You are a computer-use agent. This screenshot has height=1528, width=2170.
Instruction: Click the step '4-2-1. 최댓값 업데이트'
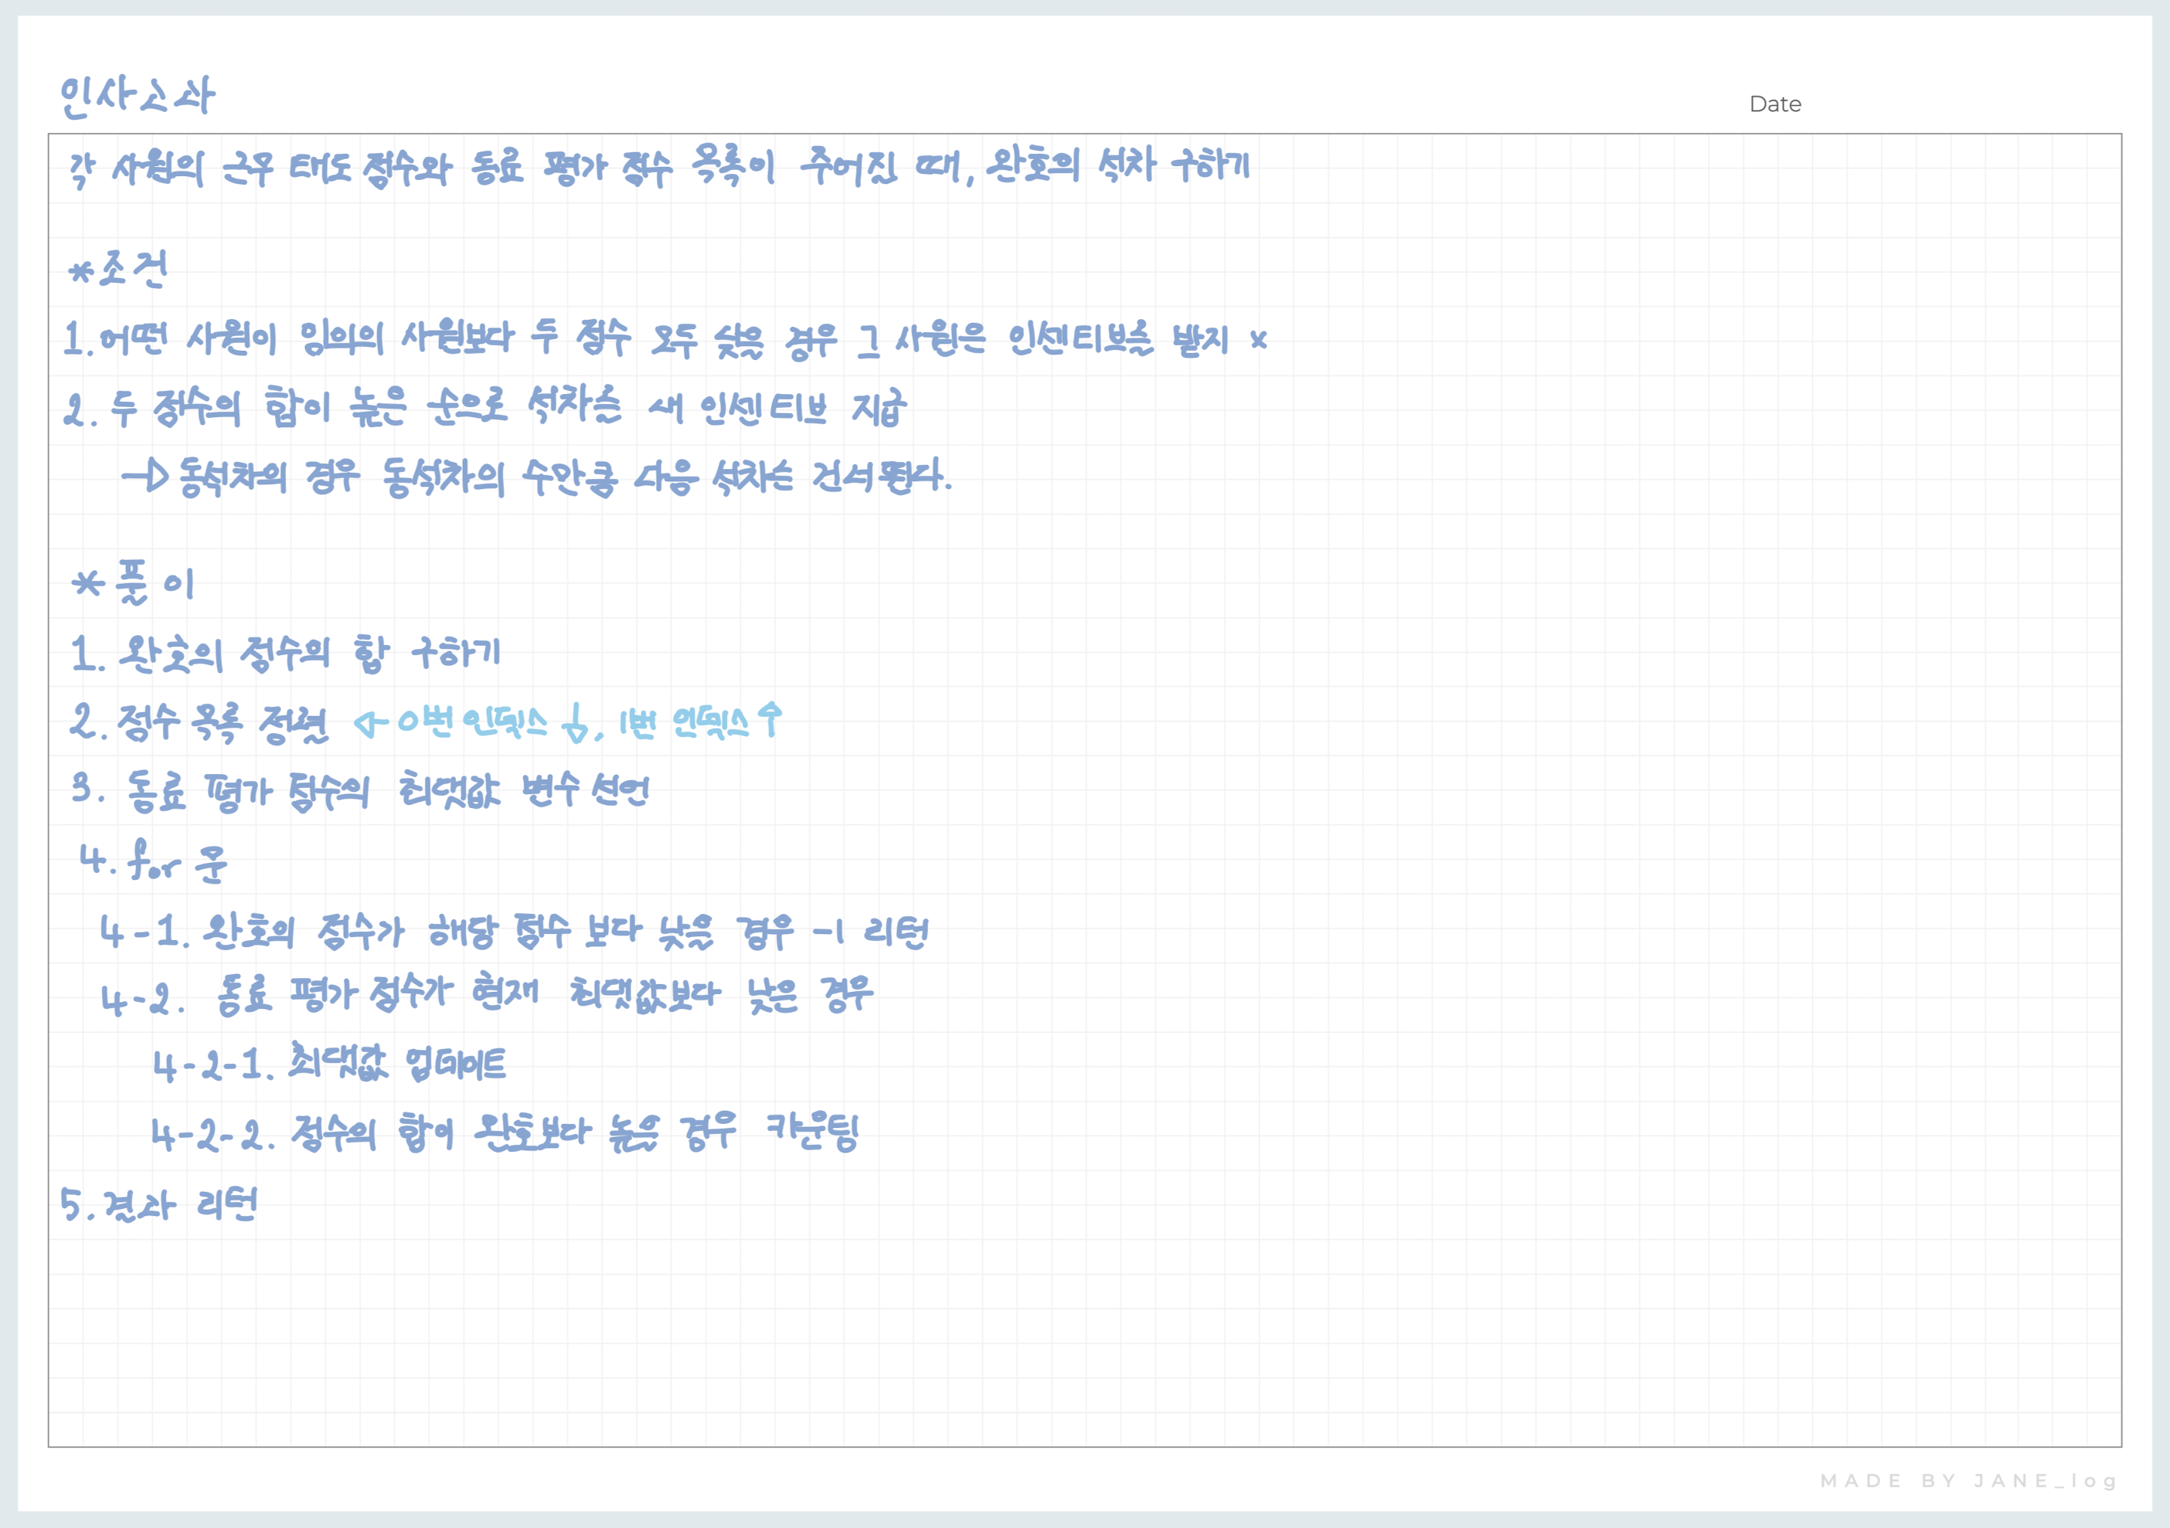click(x=329, y=1064)
